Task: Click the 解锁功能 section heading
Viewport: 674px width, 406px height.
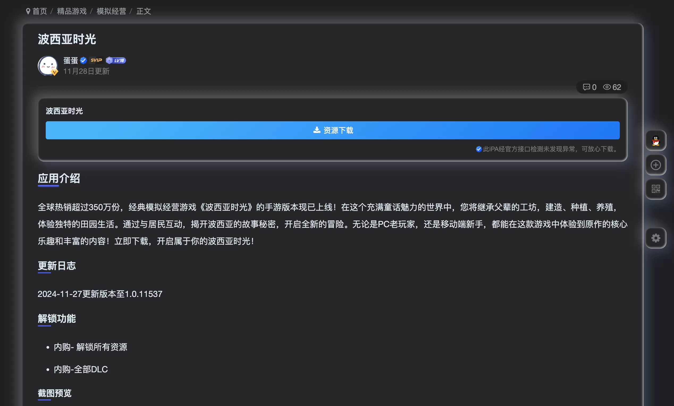Action: tap(57, 319)
